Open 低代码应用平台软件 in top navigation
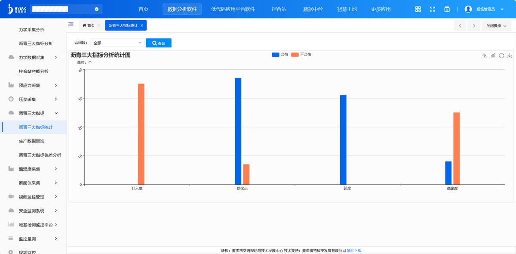The width and height of the screenshot is (516, 254). 233,9
